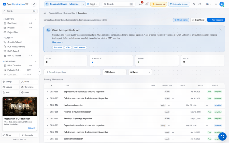229x143 pixels.
Task: Open Settings
Action: (x=10, y=82)
